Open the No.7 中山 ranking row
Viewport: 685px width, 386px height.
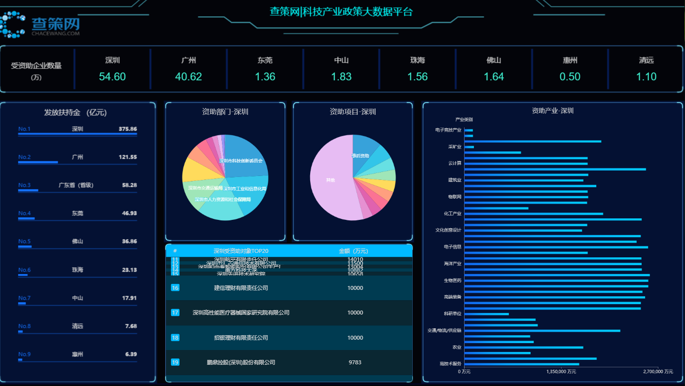tap(77, 299)
